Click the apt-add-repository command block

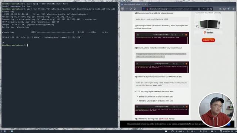[162, 84]
